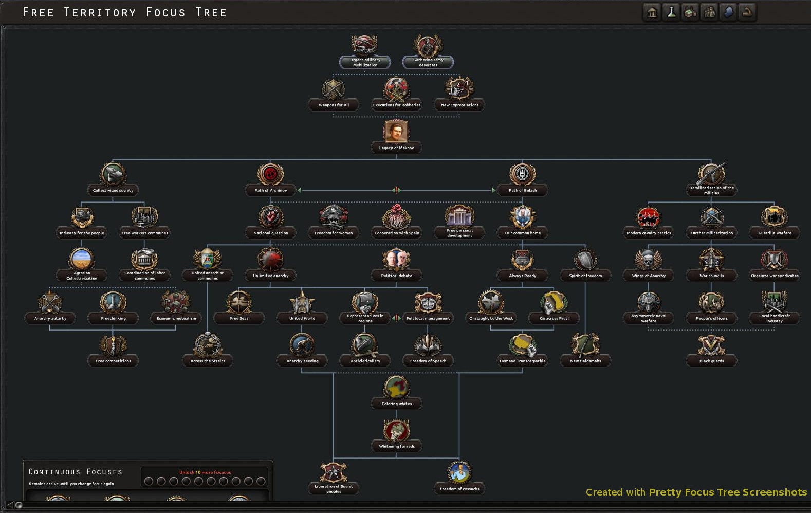Choose the Free personal development focus
811x513 pixels.
459,222
